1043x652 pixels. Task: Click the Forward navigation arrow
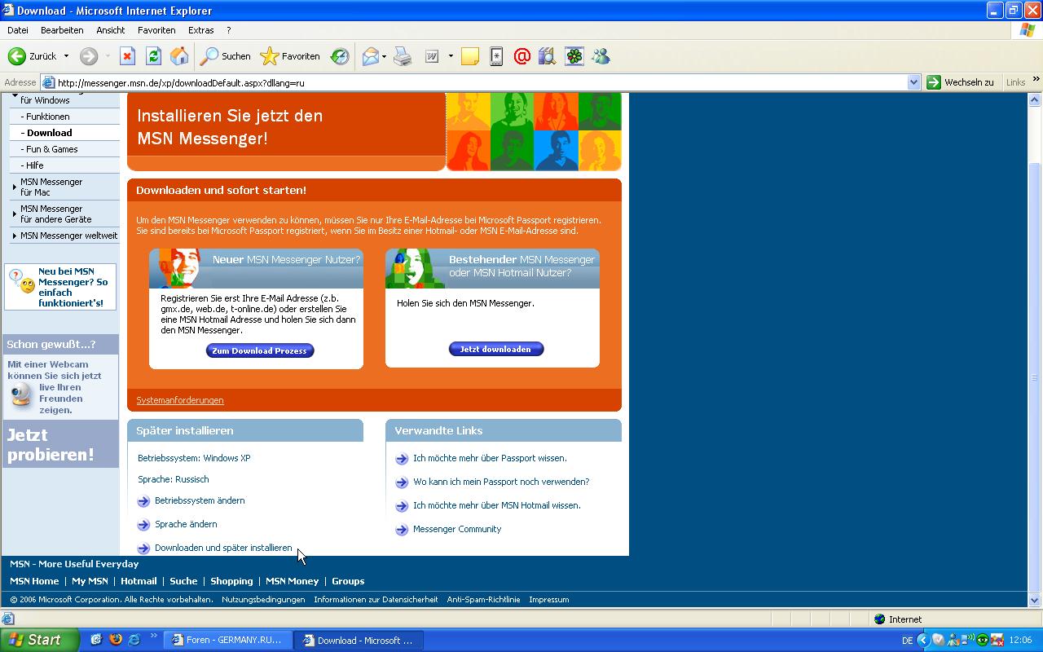coord(89,56)
